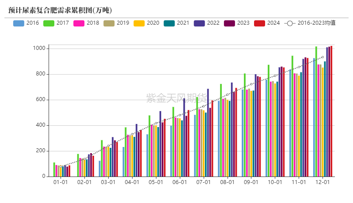Click the '400' y-axis label
The height and width of the screenshot is (203, 353).
pyautogui.click(x=41, y=125)
